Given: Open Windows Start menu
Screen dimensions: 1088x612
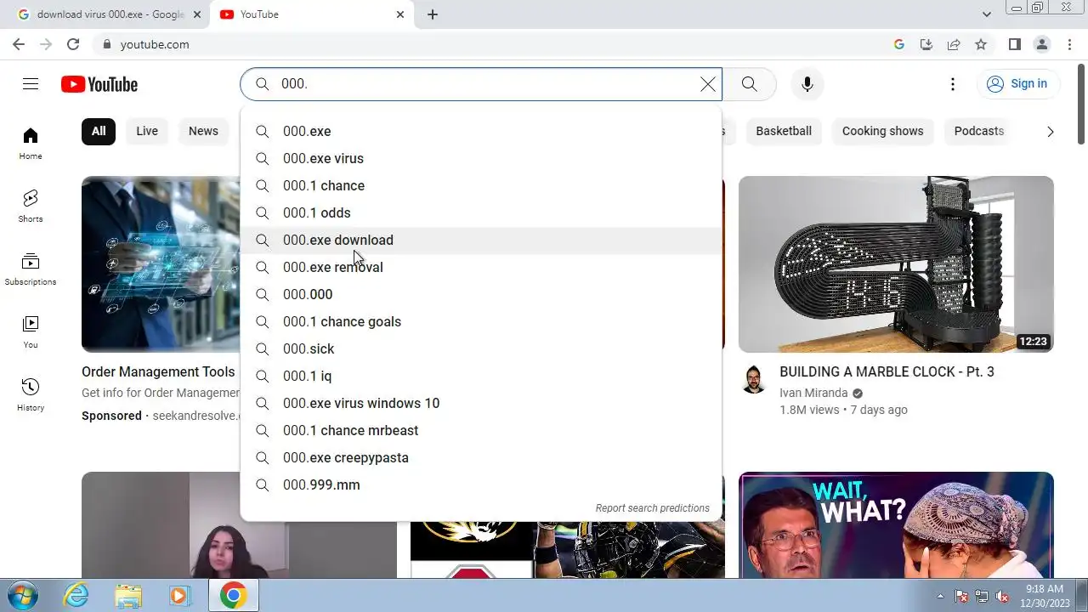Looking at the screenshot, I should click(x=22, y=595).
